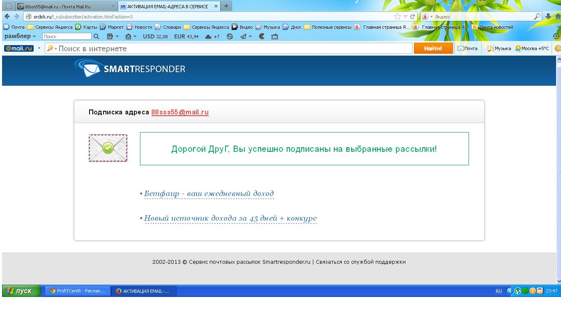Bookmark page with the star icon
This screenshot has width=561, height=315.
coord(397,17)
